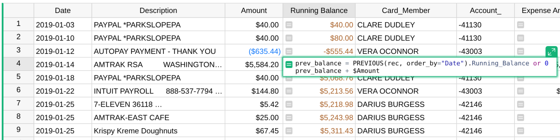Select row number 9

19,130
